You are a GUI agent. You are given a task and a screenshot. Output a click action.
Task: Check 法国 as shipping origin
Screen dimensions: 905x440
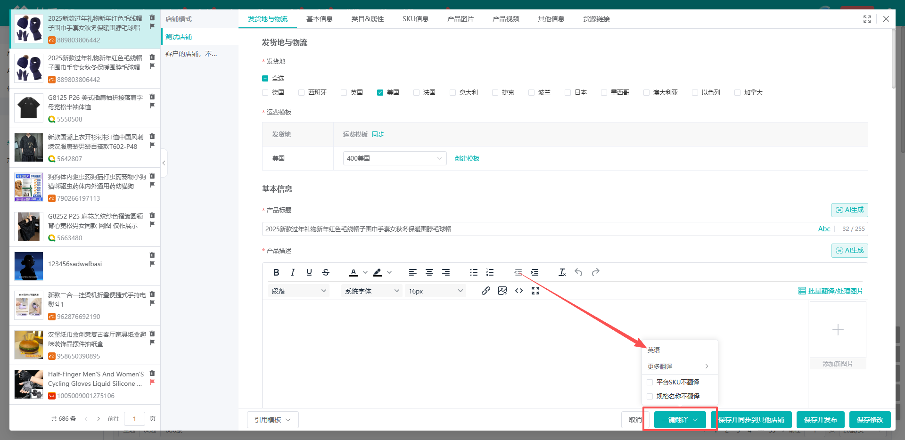point(416,92)
